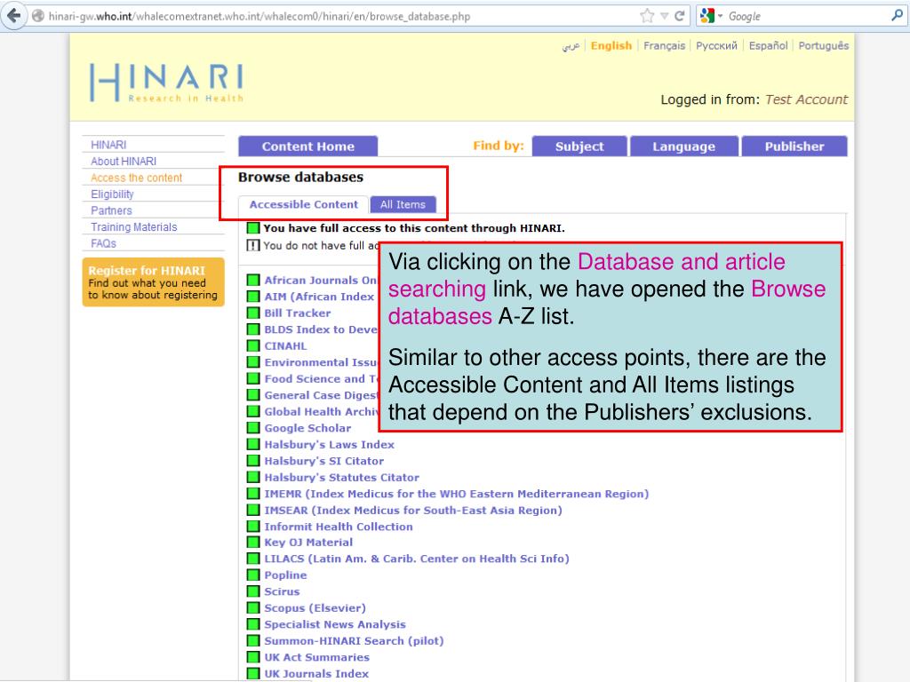Open Scopus (Elsevier) link
The width and height of the screenshot is (910, 682).
point(315,607)
